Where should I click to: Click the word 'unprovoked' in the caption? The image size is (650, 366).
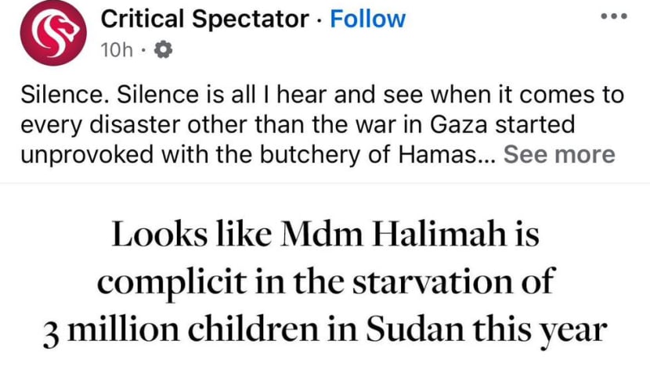click(x=87, y=156)
